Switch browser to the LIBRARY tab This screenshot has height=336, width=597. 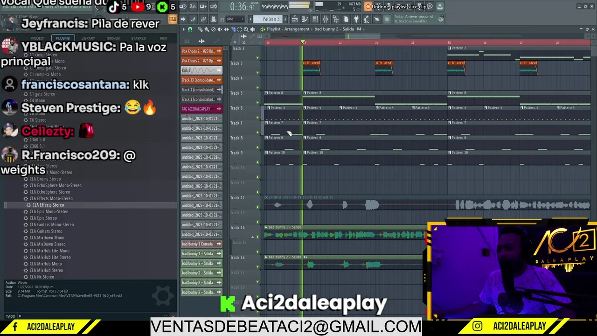(88, 38)
